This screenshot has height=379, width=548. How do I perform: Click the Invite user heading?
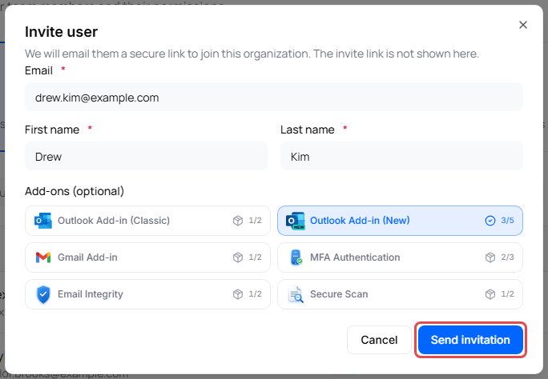61,32
